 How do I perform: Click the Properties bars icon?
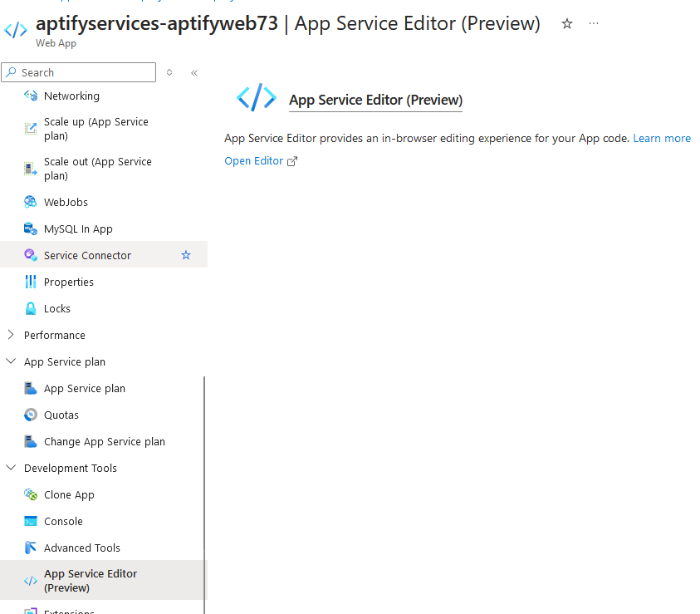click(31, 282)
